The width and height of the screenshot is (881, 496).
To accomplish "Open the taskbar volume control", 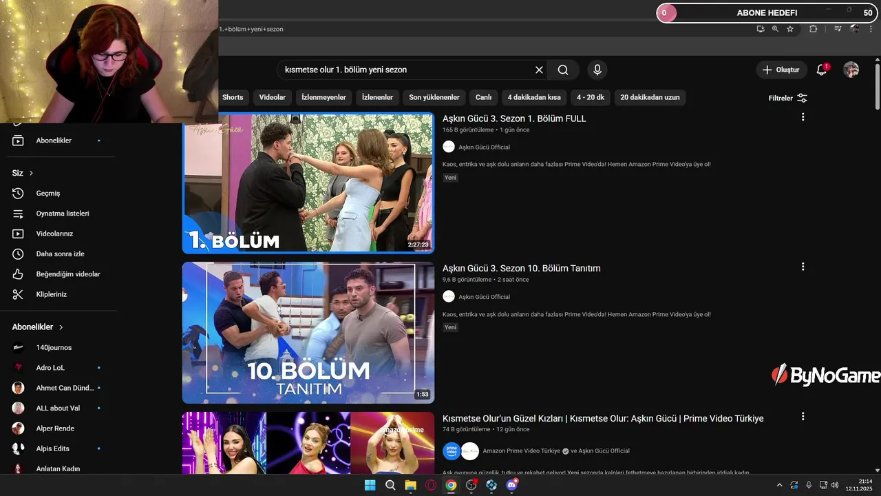I will click(x=835, y=485).
